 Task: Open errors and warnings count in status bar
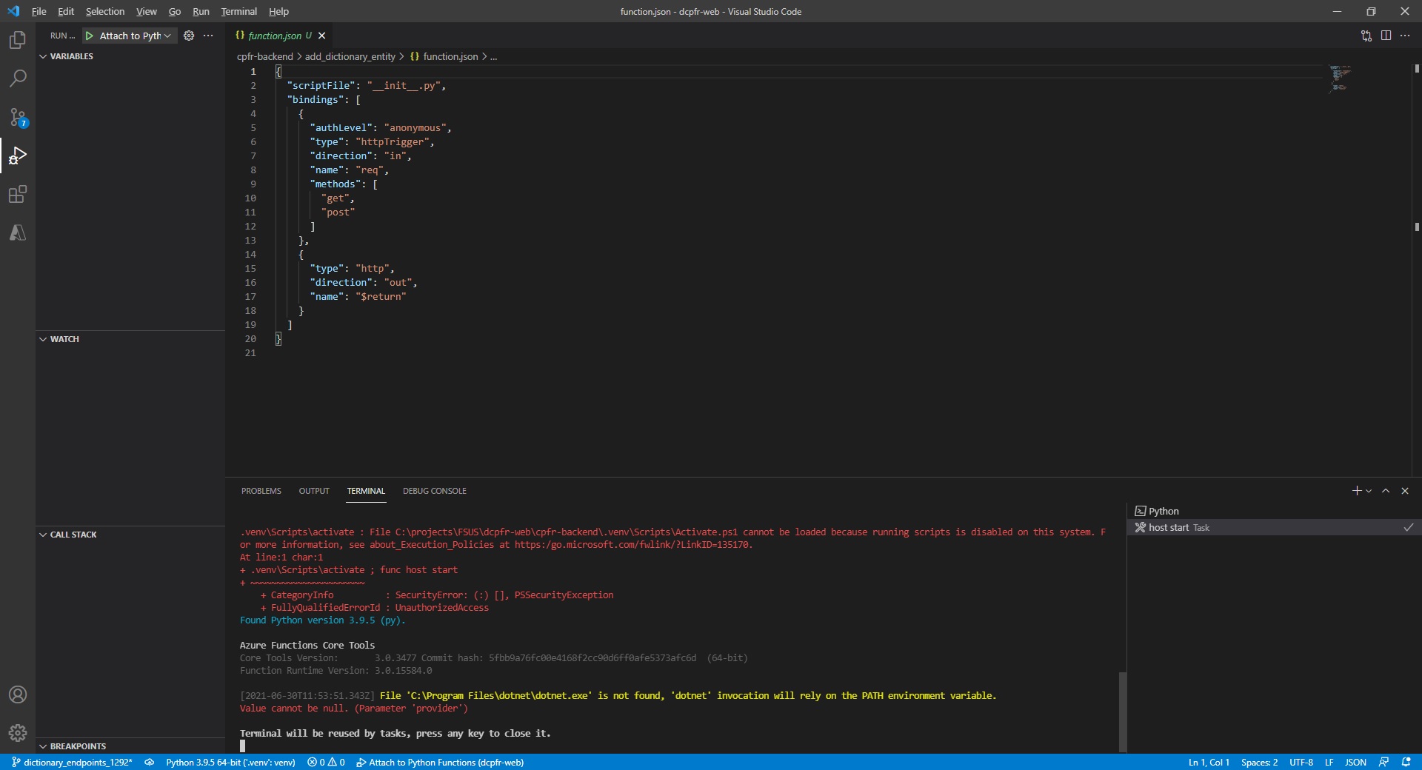[326, 762]
